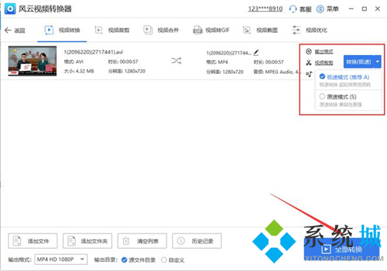Viewport: 387px width, 271px height.
Task: Switch to the 视频合并 tab
Action: click(161, 30)
